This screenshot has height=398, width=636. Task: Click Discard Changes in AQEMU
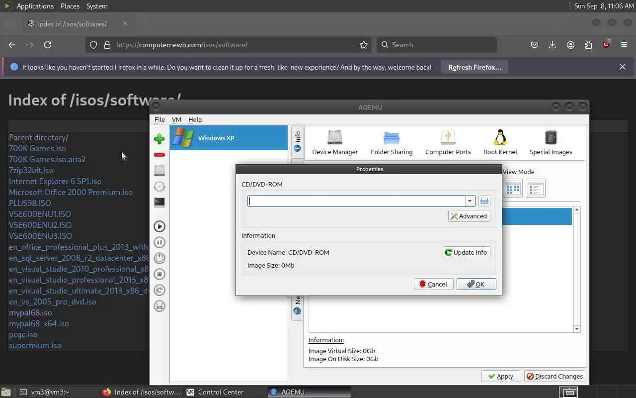tap(555, 376)
